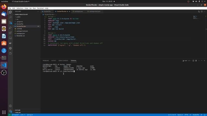Switch to the package.json editor tab

78,12
